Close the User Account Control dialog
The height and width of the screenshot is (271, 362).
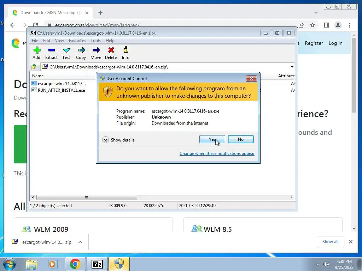(251, 79)
